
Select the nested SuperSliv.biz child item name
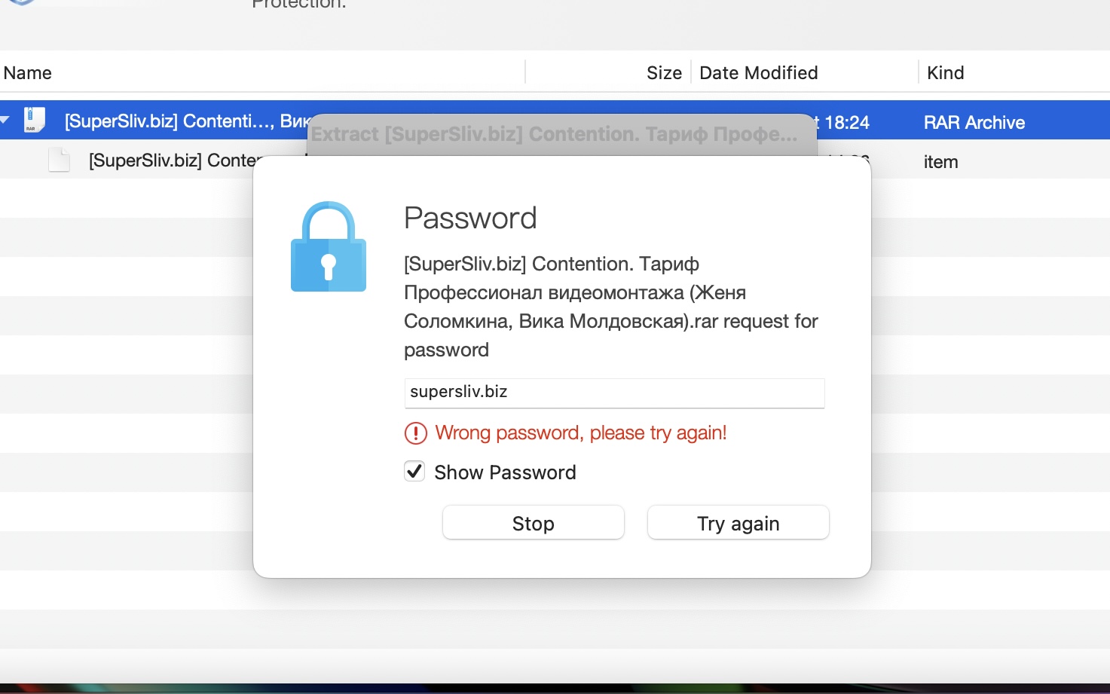pyautogui.click(x=173, y=161)
